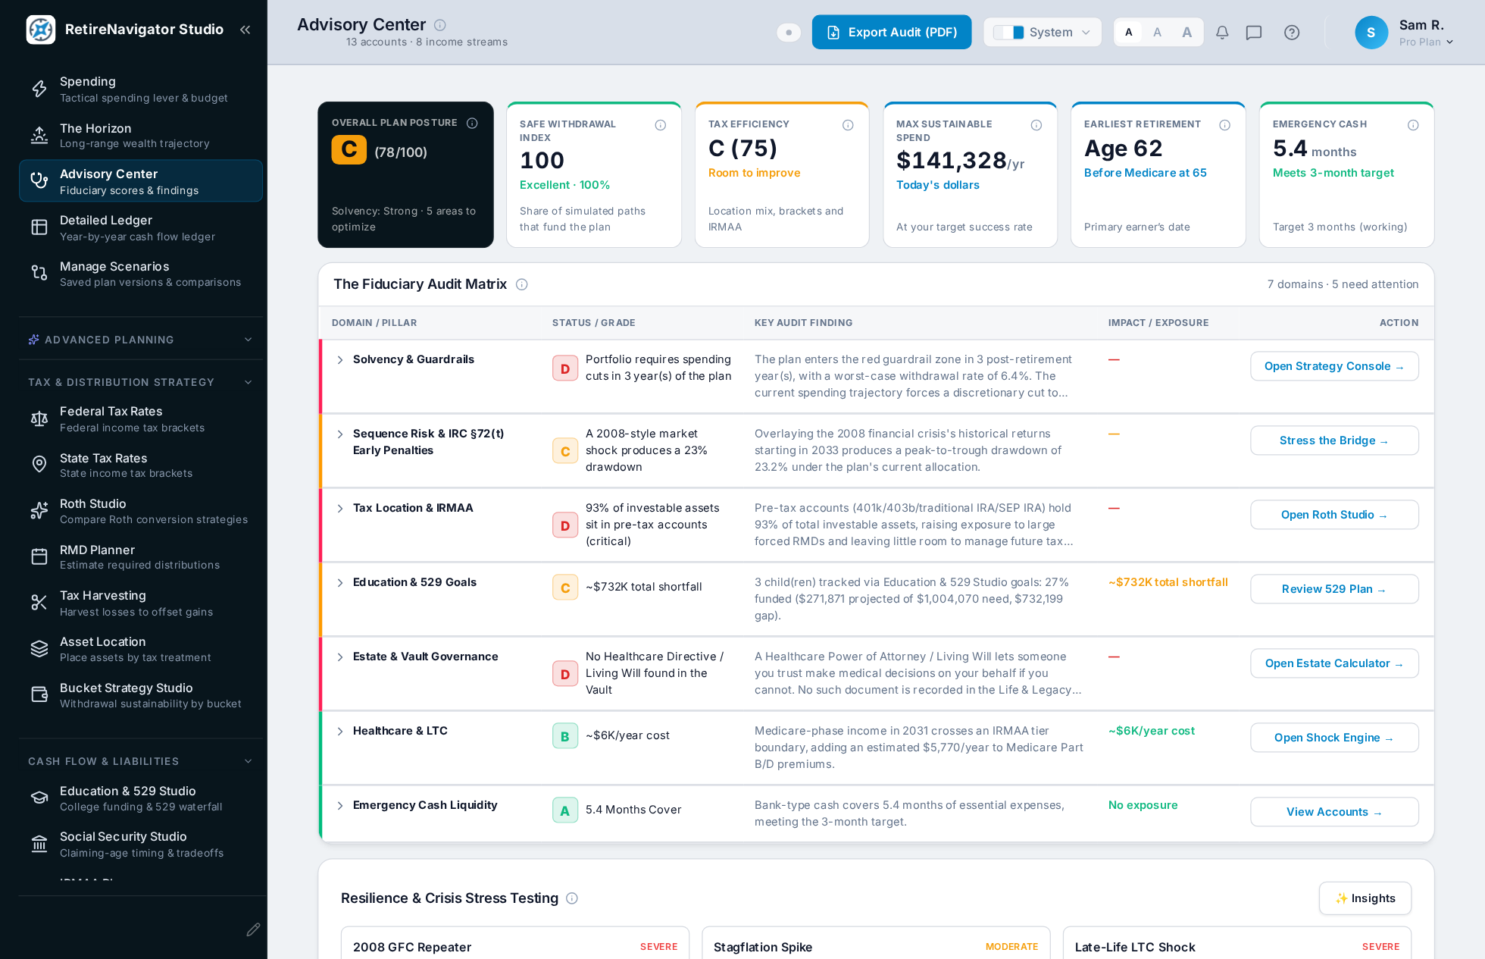Image resolution: width=1485 pixels, height=959 pixels.
Task: Click info icon on Emergency Cash card
Action: [x=1413, y=125]
